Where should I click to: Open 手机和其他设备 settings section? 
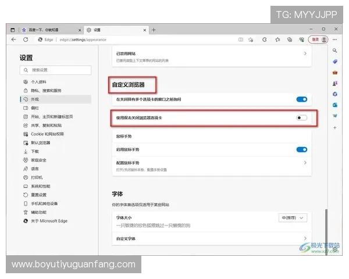(x=56, y=203)
